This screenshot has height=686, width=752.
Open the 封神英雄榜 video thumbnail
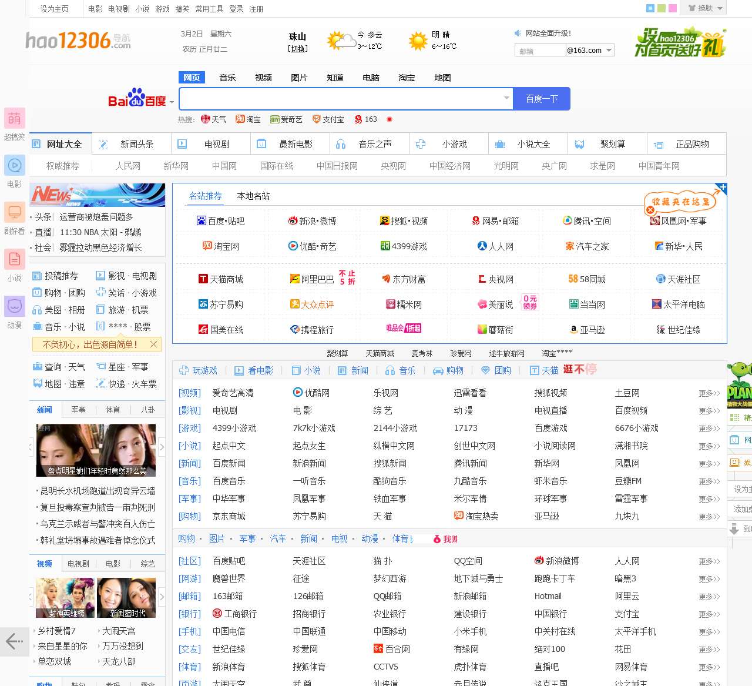point(65,598)
